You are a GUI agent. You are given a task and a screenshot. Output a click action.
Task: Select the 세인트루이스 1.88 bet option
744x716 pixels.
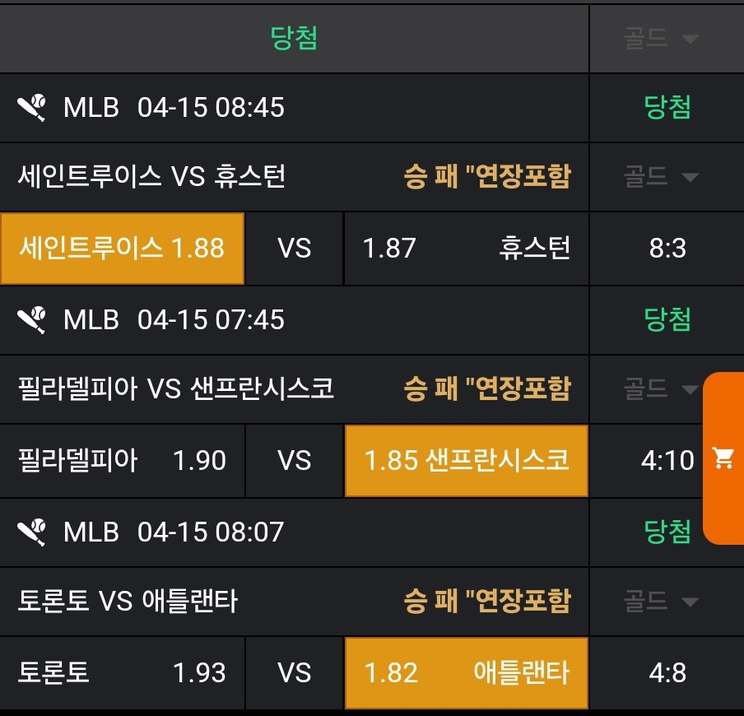point(123,248)
